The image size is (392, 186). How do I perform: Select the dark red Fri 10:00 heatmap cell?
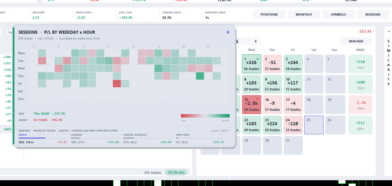pyautogui.click(x=117, y=83)
